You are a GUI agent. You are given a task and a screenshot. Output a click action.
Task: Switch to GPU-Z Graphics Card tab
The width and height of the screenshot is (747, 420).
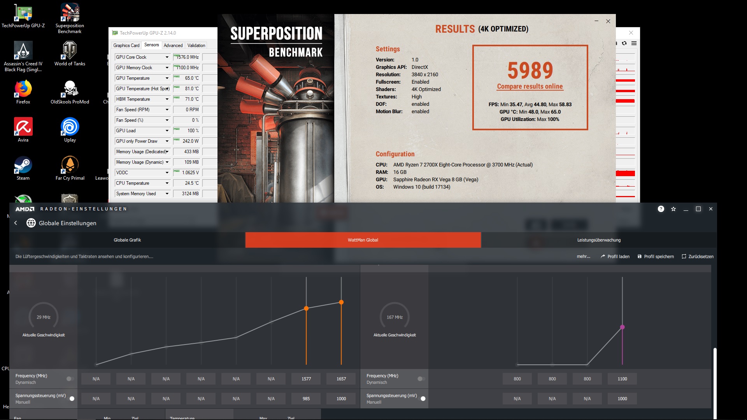coord(126,45)
